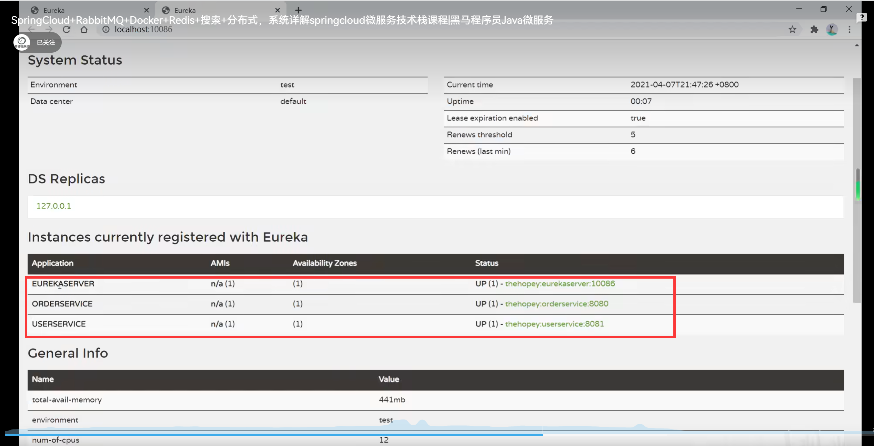Open the browser three-dot menu

850,30
